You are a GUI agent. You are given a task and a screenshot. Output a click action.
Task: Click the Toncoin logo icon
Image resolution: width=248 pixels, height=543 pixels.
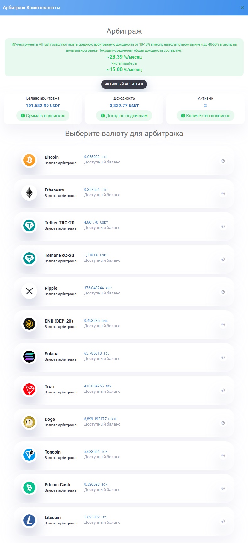(29, 455)
